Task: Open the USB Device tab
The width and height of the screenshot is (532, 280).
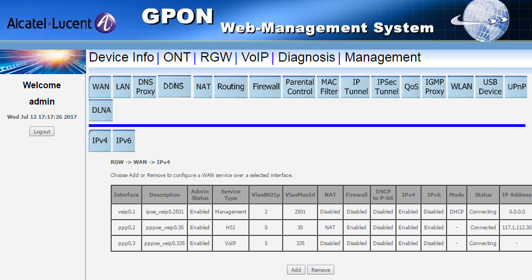Action: pyautogui.click(x=490, y=87)
